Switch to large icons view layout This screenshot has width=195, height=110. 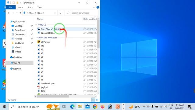tap(97, 100)
